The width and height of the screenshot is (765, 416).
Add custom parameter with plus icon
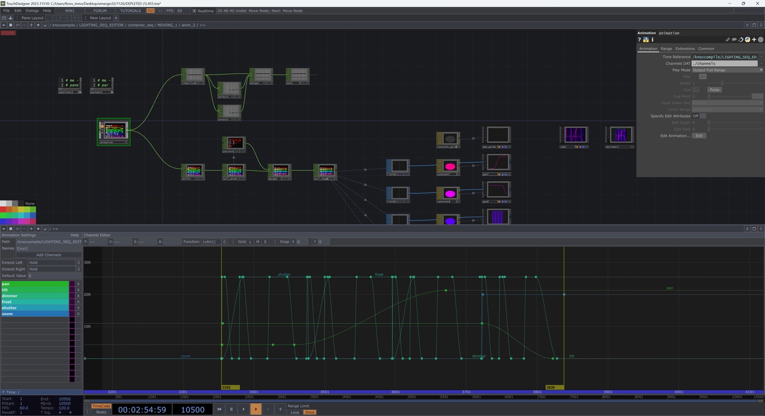[754, 40]
